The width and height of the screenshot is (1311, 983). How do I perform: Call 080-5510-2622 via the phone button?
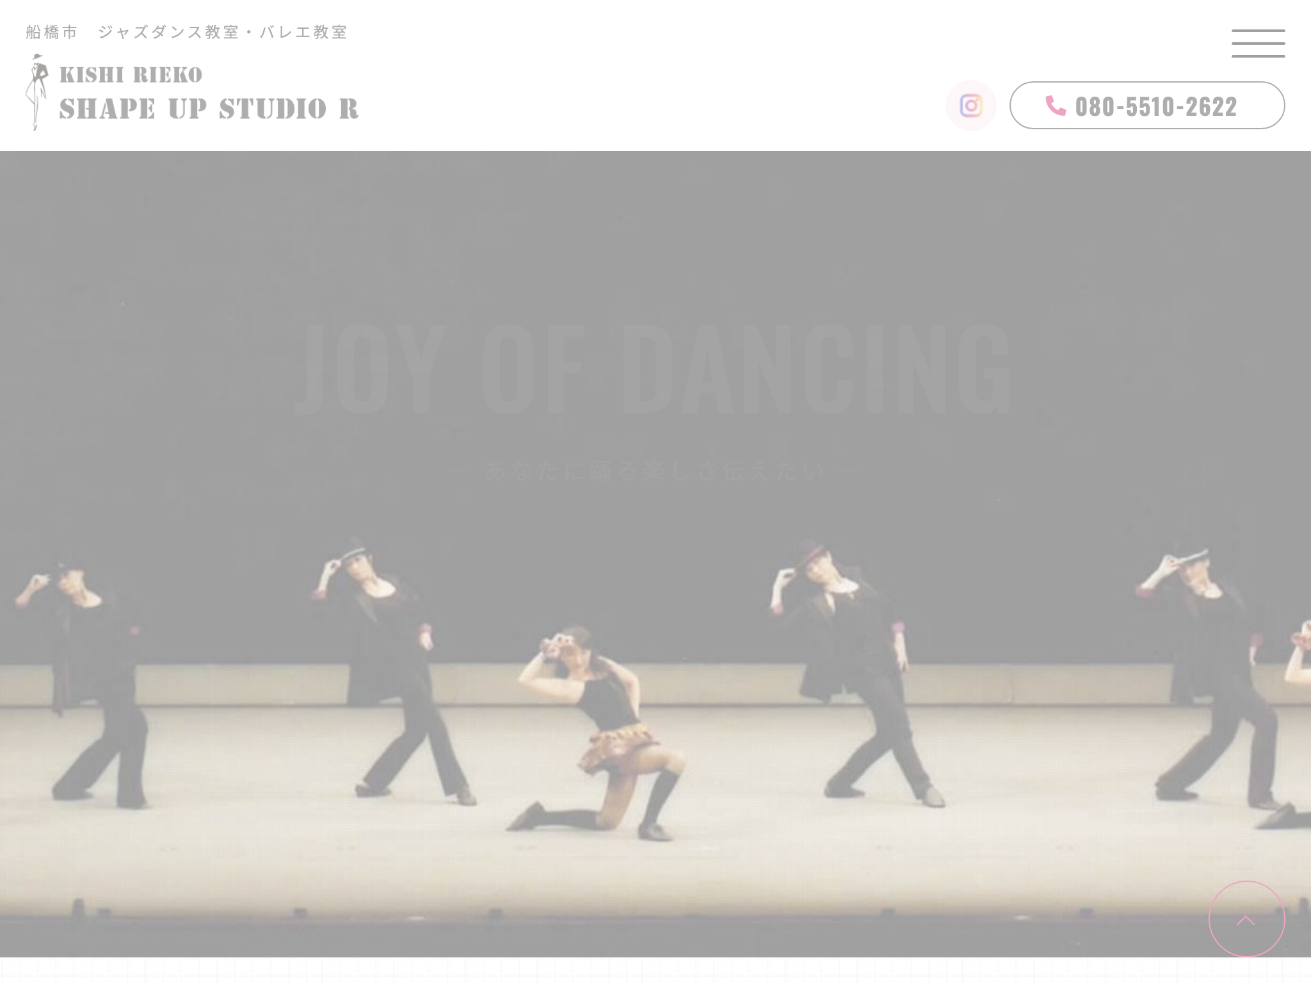click(x=1147, y=106)
